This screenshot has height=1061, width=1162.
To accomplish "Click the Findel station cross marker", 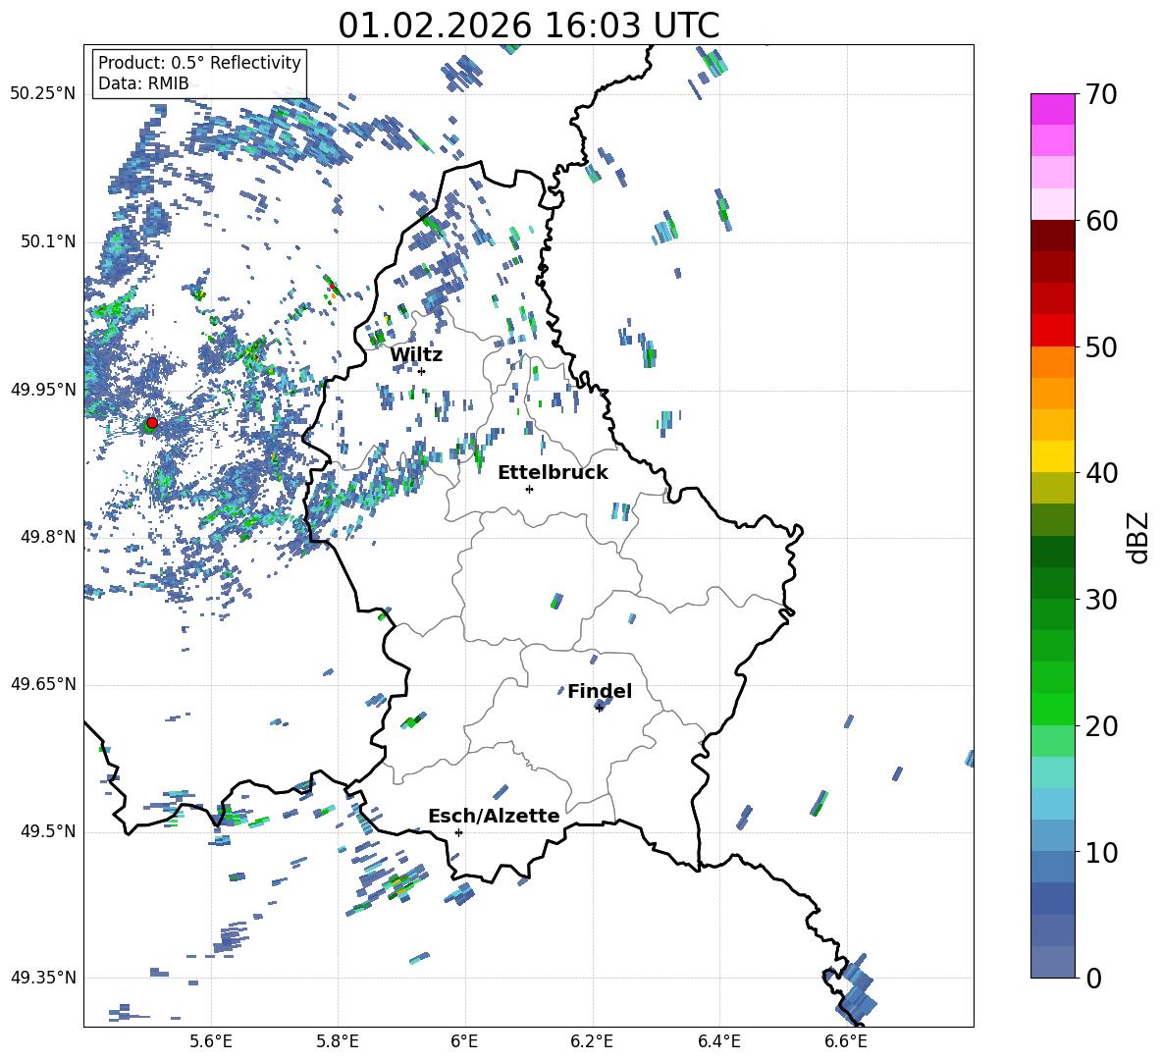I will point(599,708).
